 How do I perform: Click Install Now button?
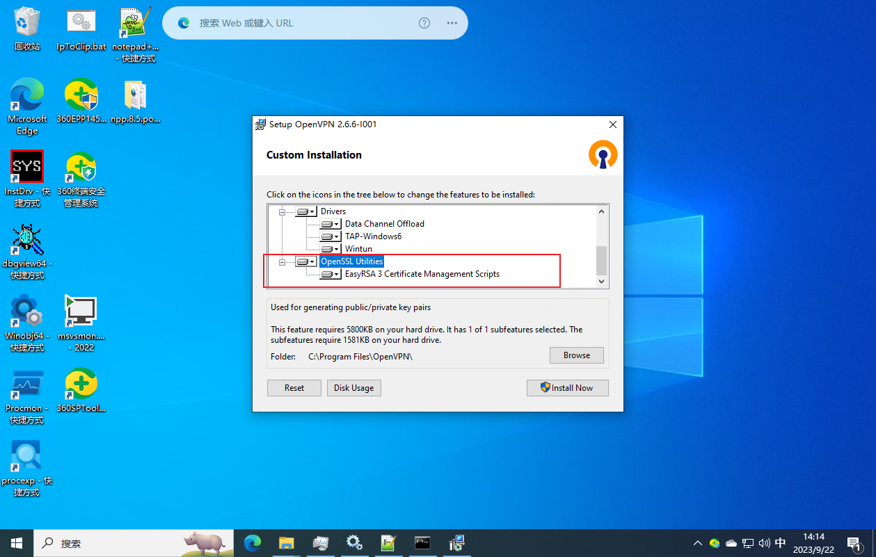tap(568, 388)
